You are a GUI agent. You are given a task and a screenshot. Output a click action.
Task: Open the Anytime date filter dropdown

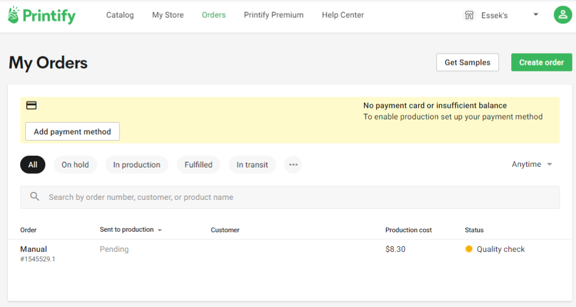[x=532, y=164]
